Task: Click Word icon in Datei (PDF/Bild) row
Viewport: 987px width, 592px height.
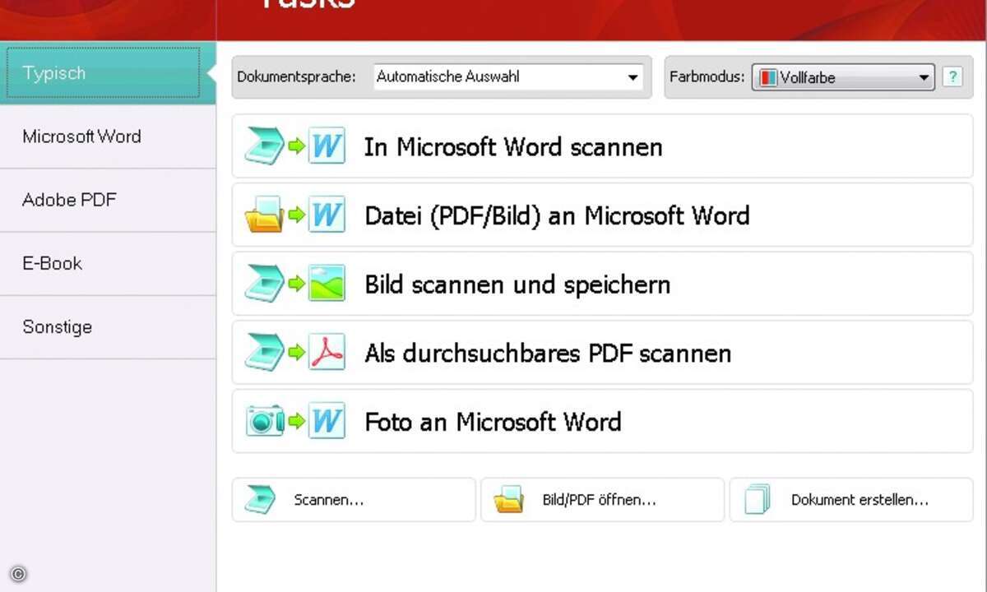Action: click(327, 215)
